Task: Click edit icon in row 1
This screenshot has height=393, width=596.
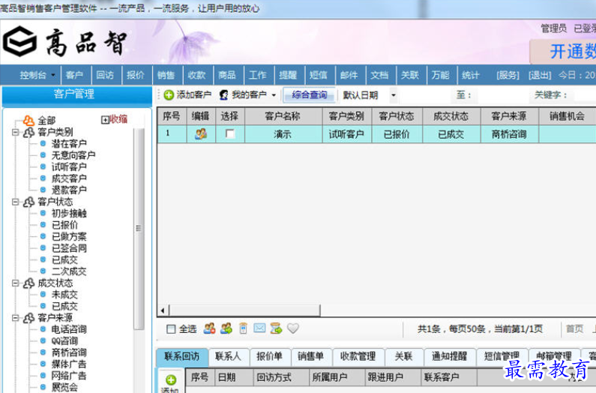Action: coord(201,134)
